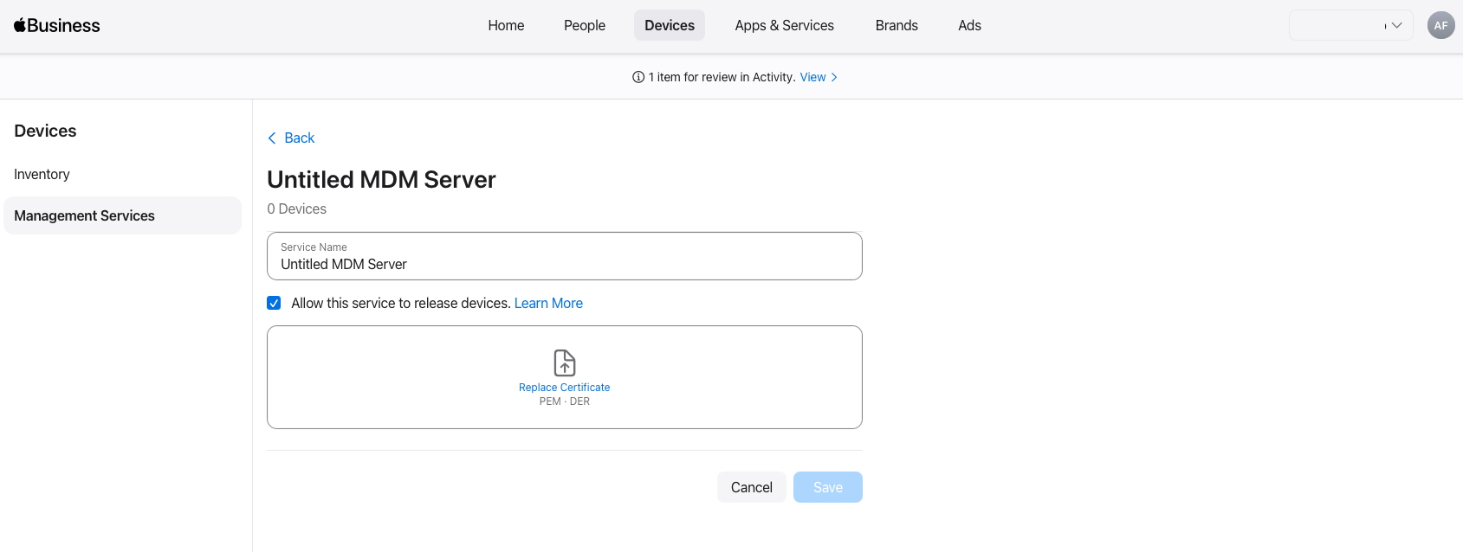Go to the Home tab

click(x=506, y=25)
